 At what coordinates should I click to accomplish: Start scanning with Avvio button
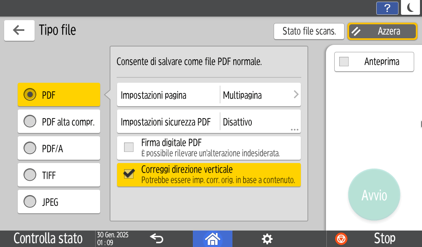(374, 195)
